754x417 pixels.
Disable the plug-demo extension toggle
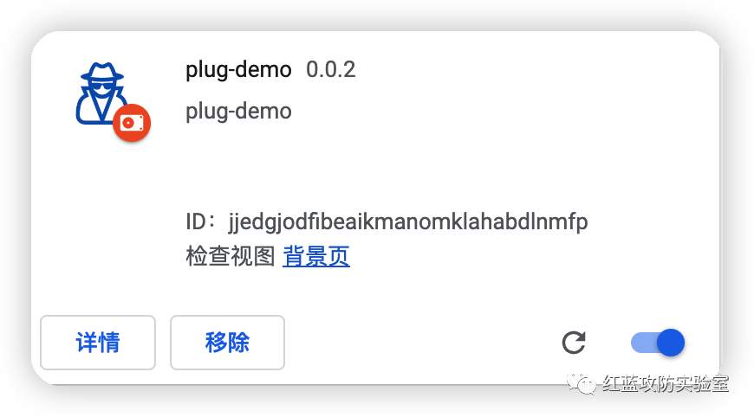[657, 343]
